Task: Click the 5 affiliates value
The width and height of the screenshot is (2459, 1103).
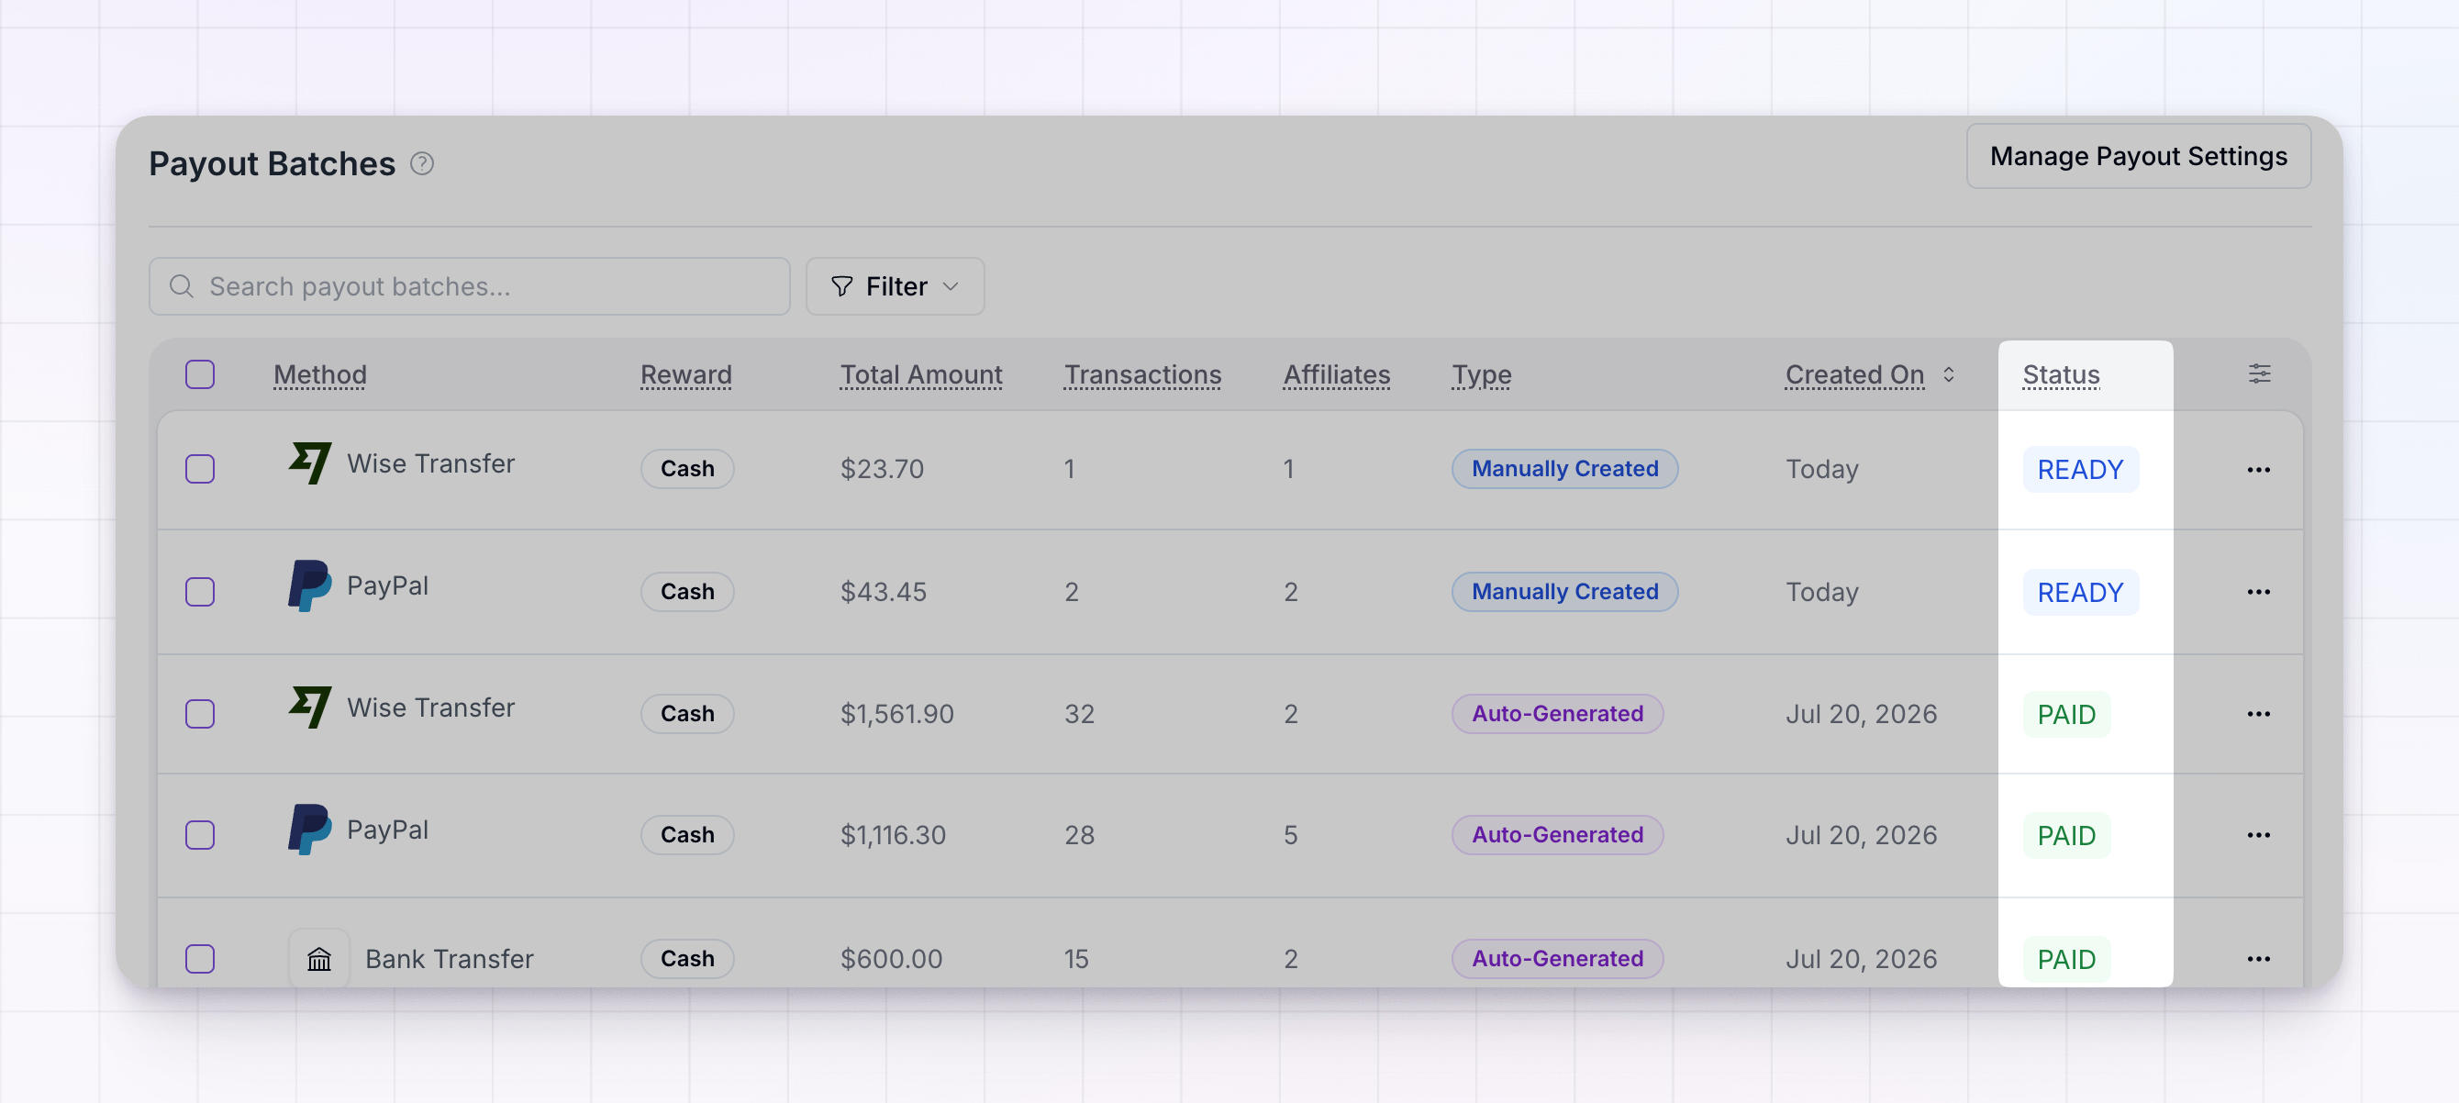Action: click(1291, 835)
